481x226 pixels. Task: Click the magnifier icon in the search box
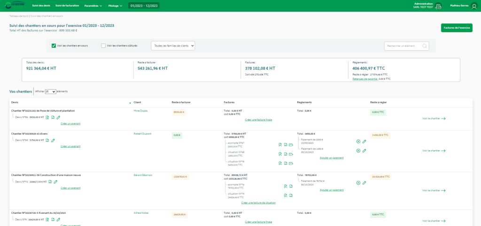[x=425, y=46]
